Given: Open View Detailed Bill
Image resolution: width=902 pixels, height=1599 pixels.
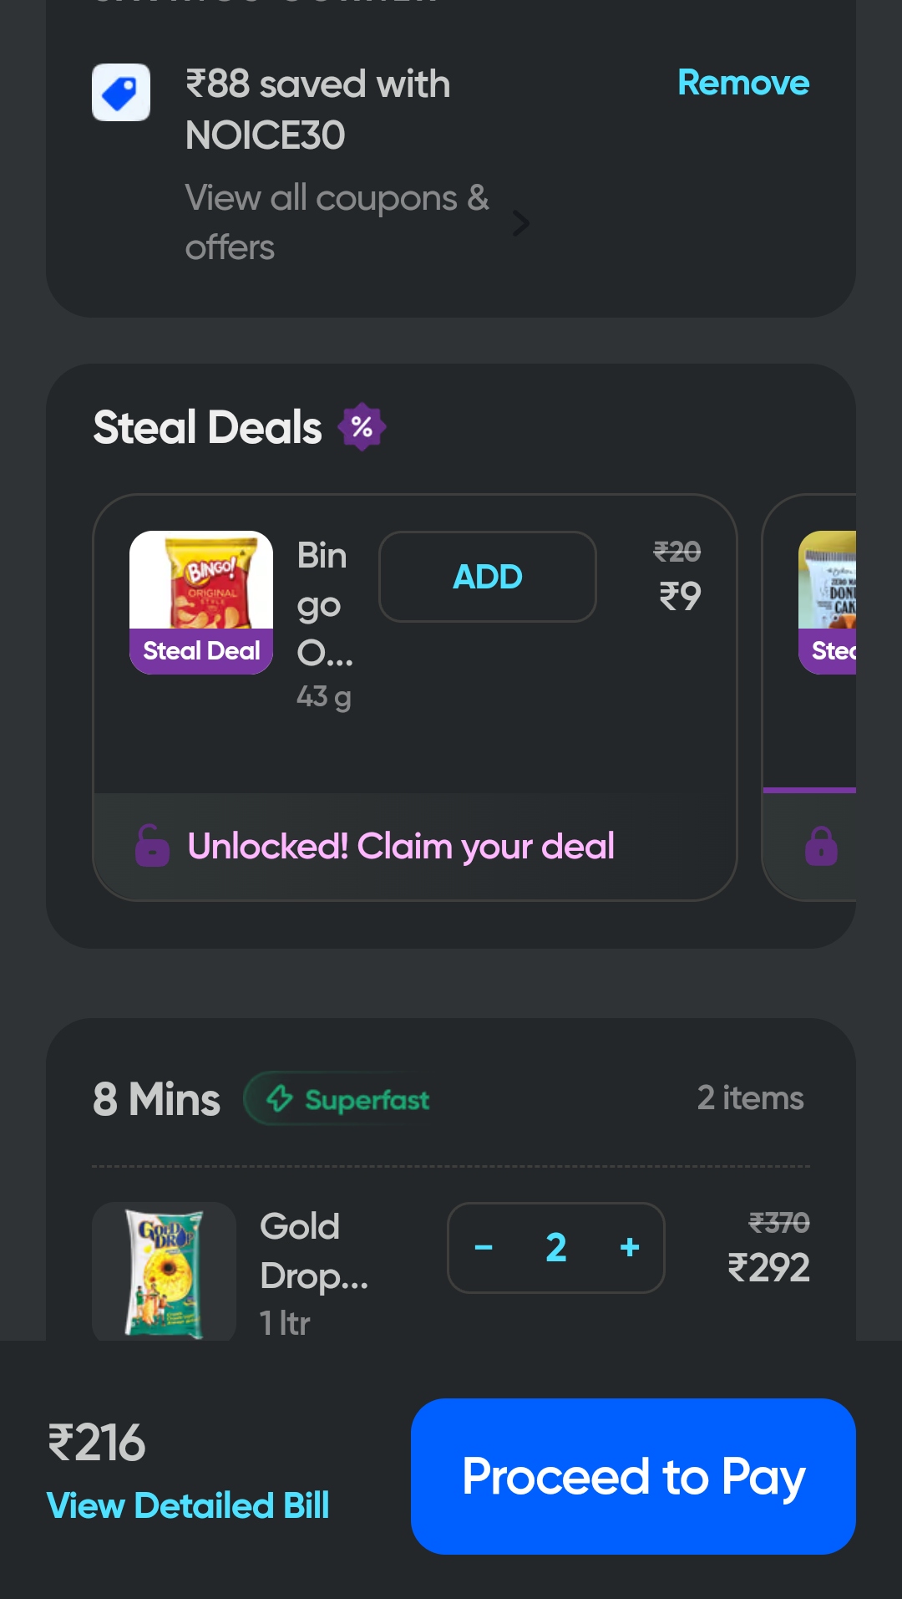Looking at the screenshot, I should (x=188, y=1505).
